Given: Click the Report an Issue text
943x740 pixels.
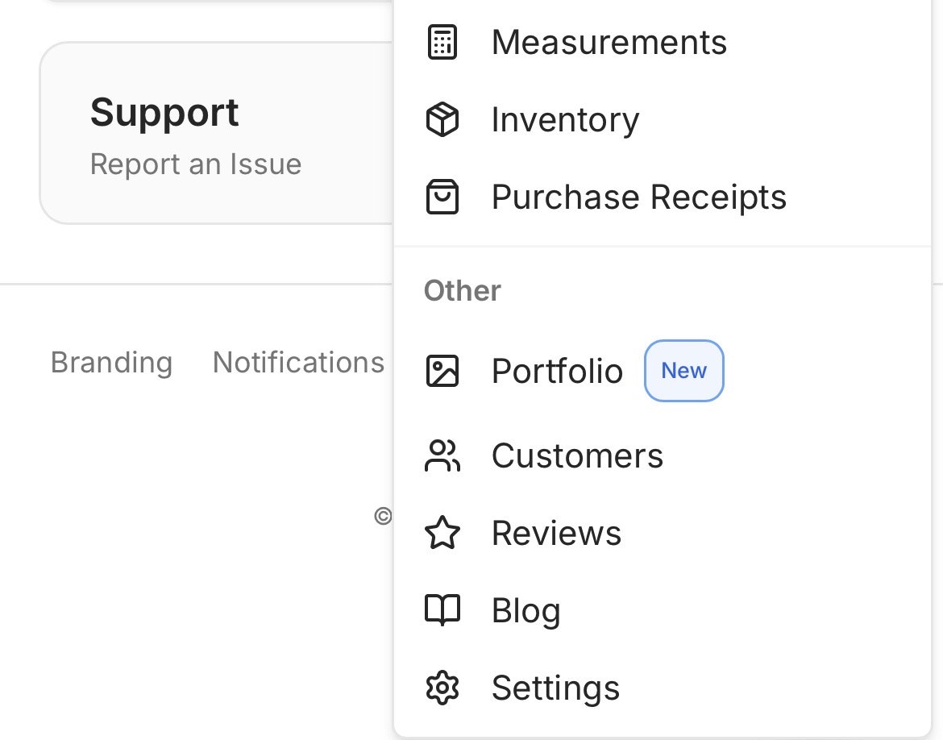Looking at the screenshot, I should pos(196,164).
